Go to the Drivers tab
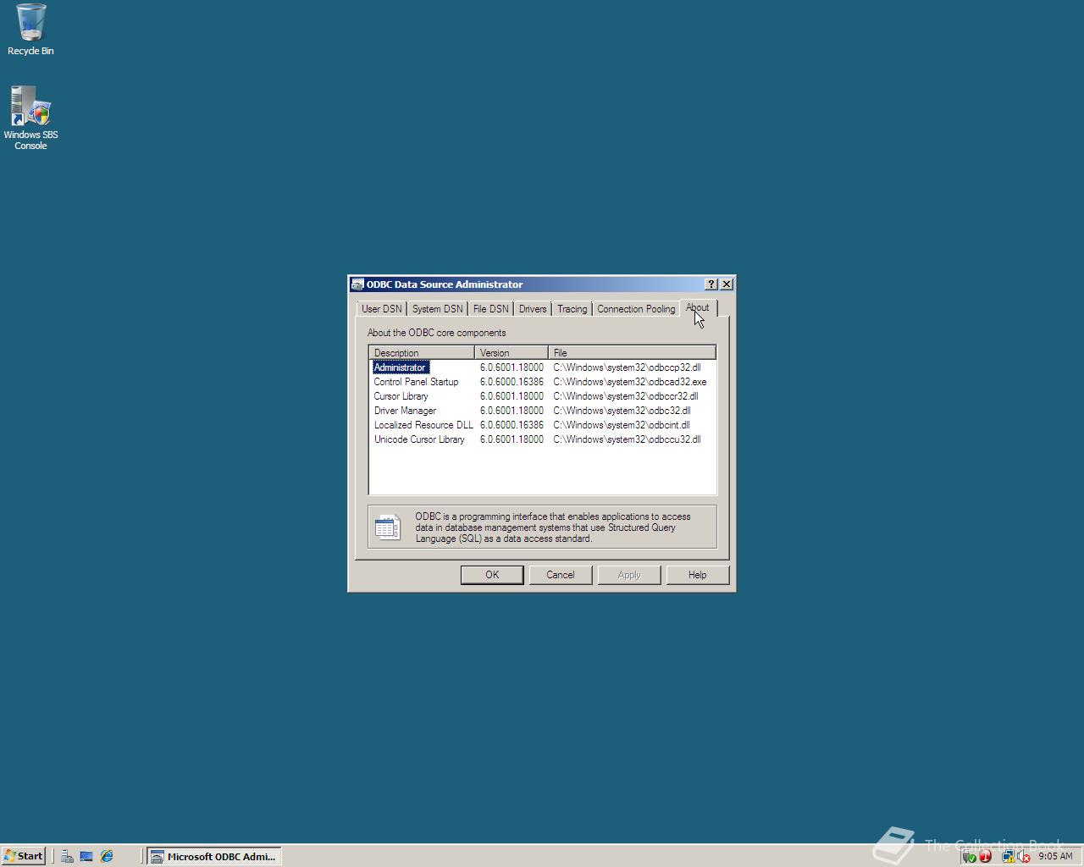1084x867 pixels. click(533, 309)
